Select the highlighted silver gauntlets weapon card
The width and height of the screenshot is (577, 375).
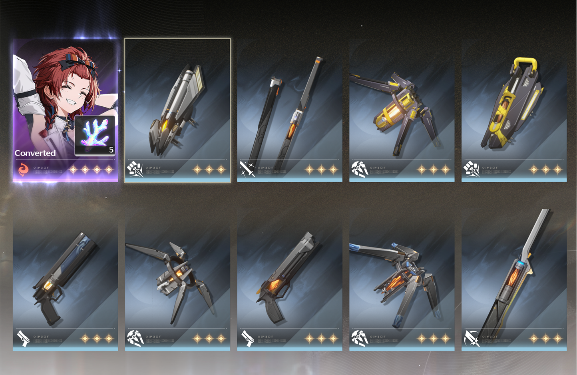(177, 110)
